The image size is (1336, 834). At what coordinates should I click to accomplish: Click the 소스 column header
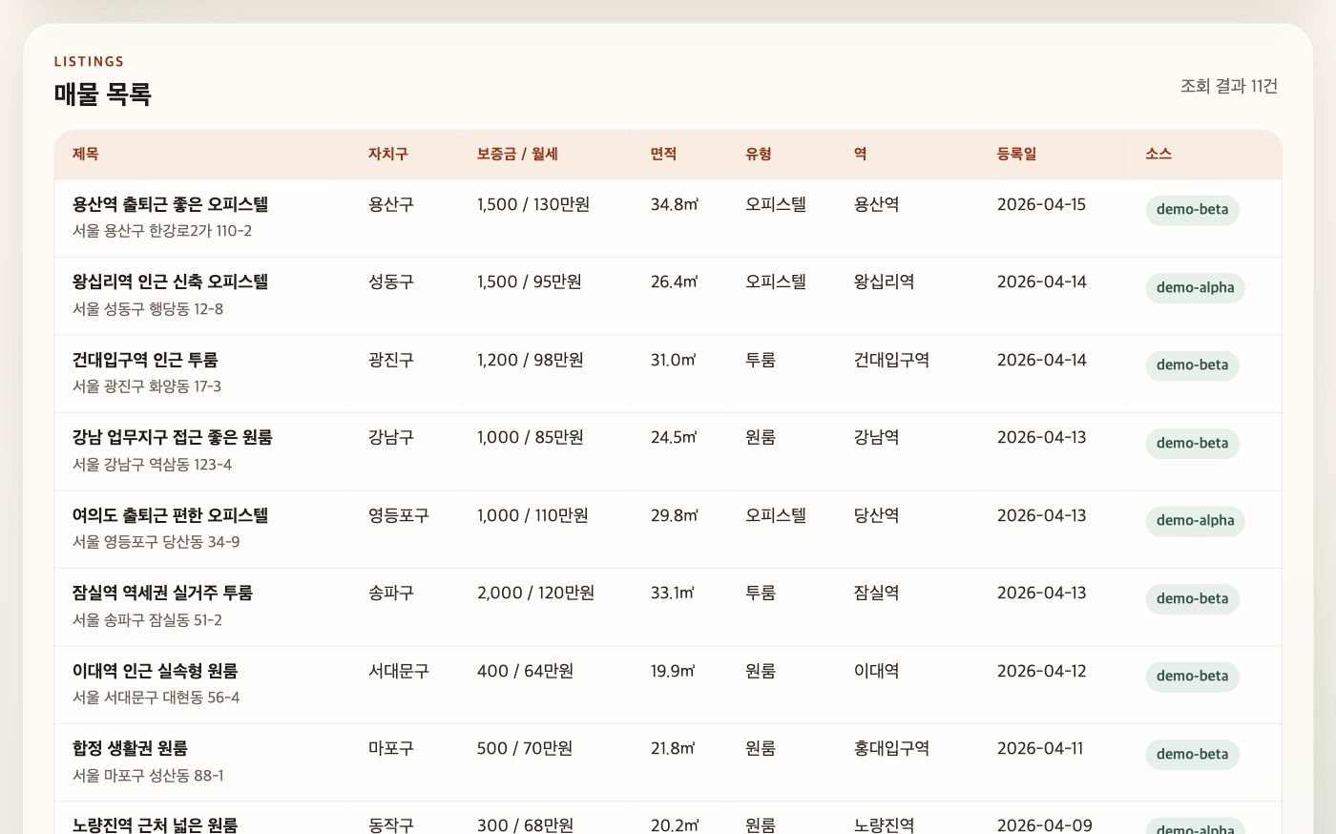point(1159,154)
